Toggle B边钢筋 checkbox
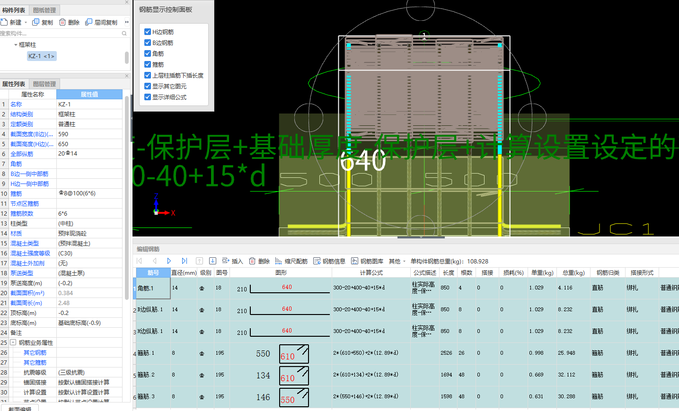This screenshot has width=679, height=411. click(x=148, y=43)
